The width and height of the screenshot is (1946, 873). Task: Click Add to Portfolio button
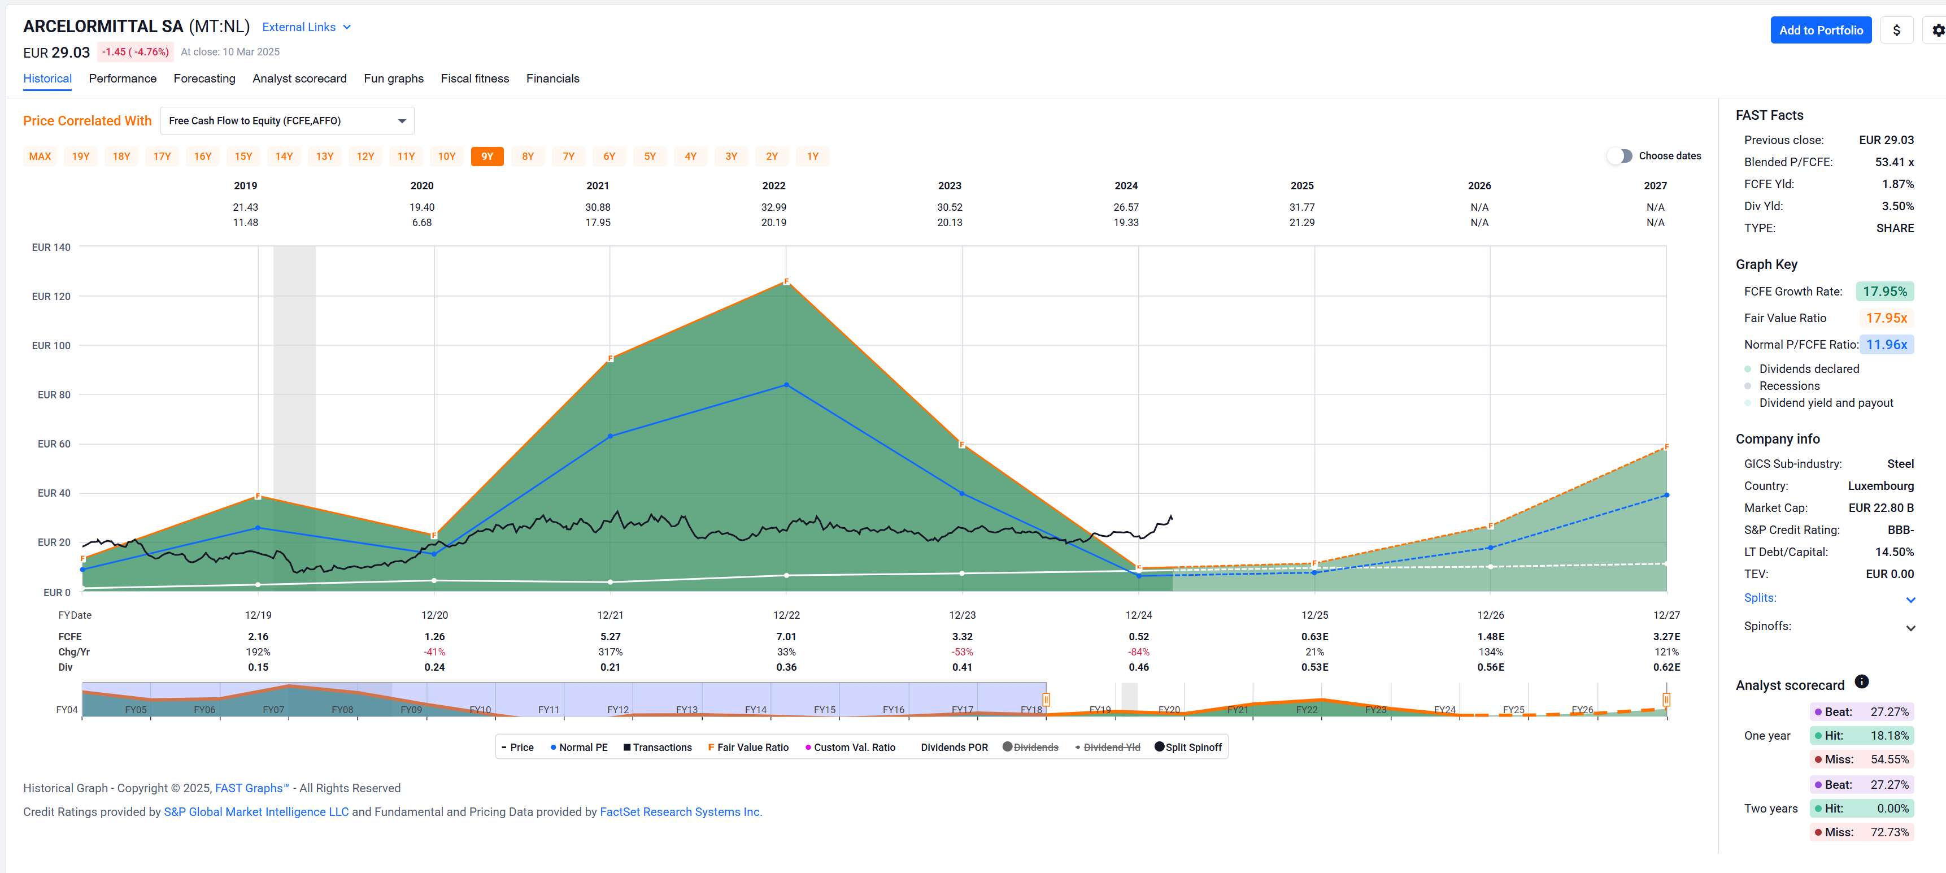point(1821,31)
